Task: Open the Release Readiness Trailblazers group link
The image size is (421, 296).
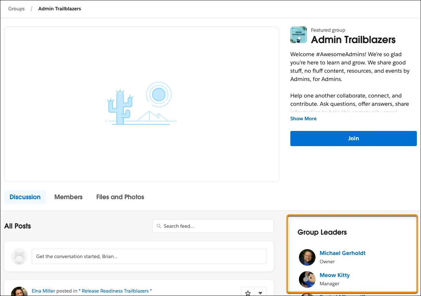Action: click(x=115, y=291)
